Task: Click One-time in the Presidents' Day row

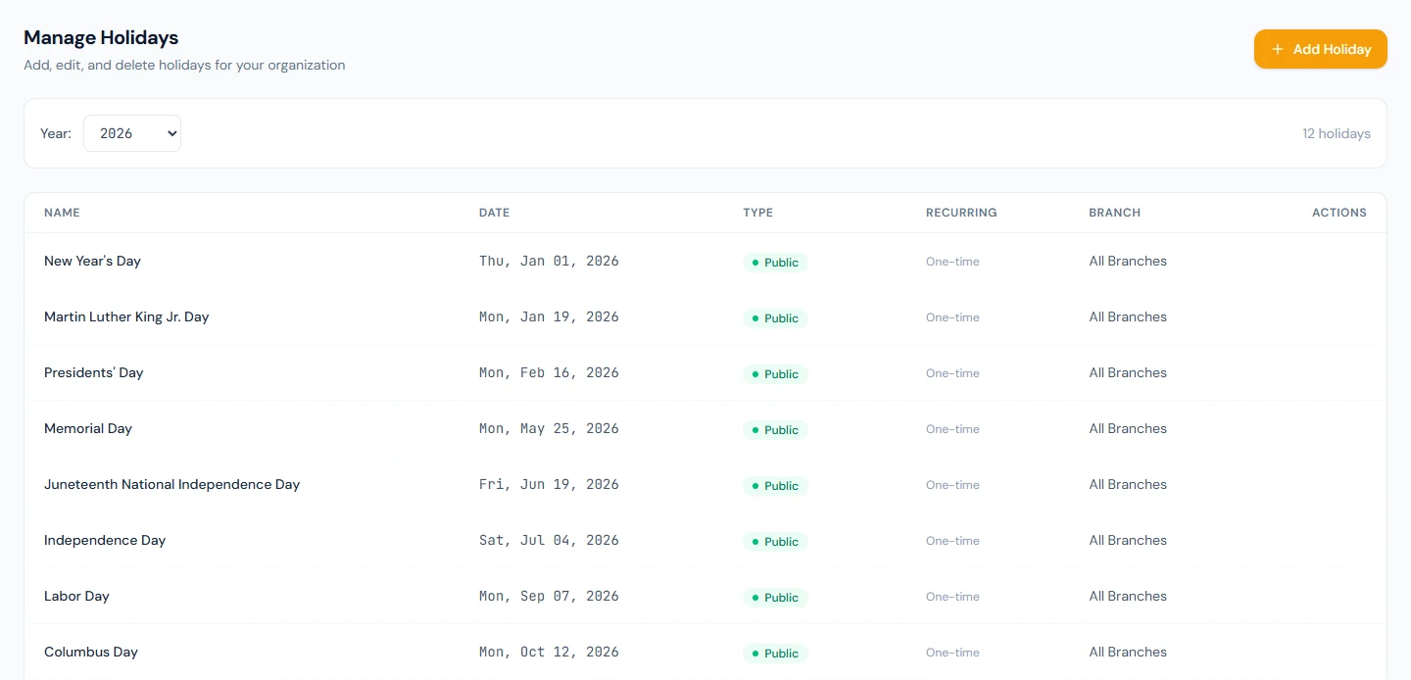Action: pyautogui.click(x=952, y=373)
